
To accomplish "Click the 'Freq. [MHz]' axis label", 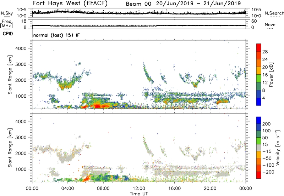I will coord(7,24).
